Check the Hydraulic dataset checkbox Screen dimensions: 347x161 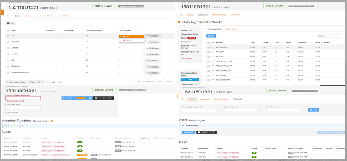point(8,42)
